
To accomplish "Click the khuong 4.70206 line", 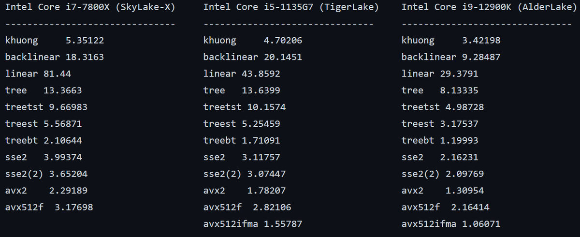I will click(x=253, y=41).
